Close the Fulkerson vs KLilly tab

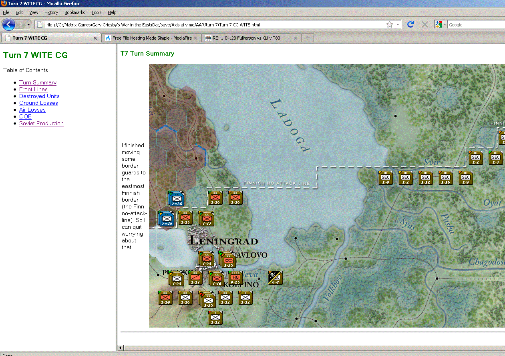tap(296, 38)
